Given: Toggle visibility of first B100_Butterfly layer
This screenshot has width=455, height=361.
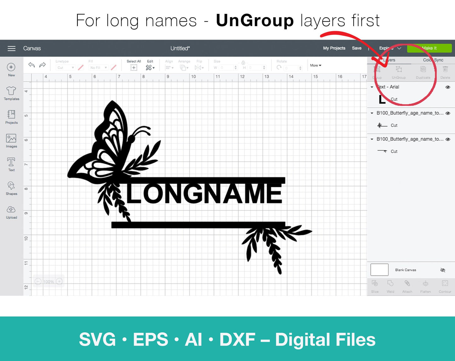Looking at the screenshot, I should point(447,113).
